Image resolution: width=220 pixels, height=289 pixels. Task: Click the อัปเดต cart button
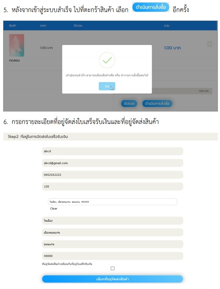point(129,103)
